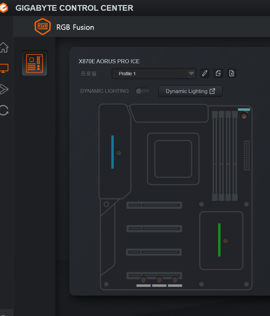The height and width of the screenshot is (316, 270).
Task: Open the monitor icon in the sidebar
Action: pyautogui.click(x=4, y=68)
